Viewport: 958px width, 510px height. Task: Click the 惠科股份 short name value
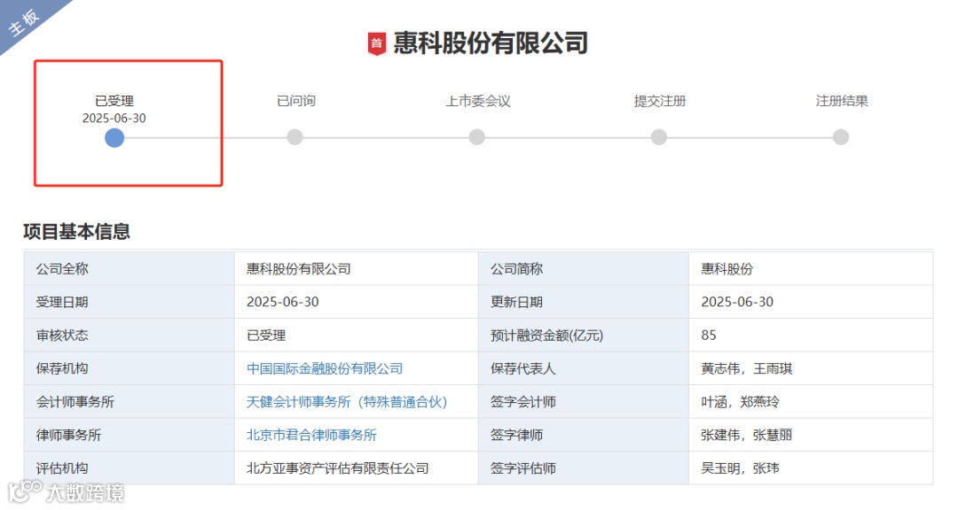pos(727,269)
